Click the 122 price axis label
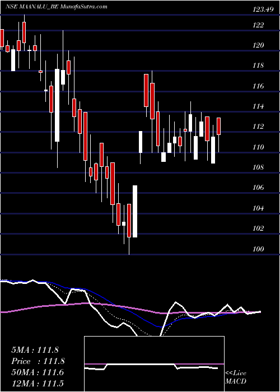The height and width of the screenshot is (392, 280). (259, 25)
